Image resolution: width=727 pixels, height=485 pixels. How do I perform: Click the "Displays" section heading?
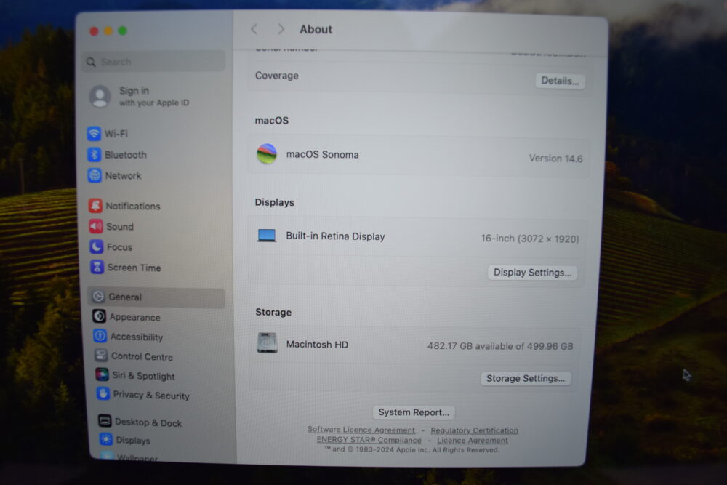coord(275,202)
